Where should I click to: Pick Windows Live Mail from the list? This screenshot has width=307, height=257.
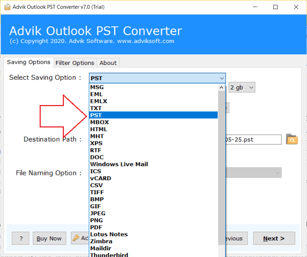(x=119, y=164)
